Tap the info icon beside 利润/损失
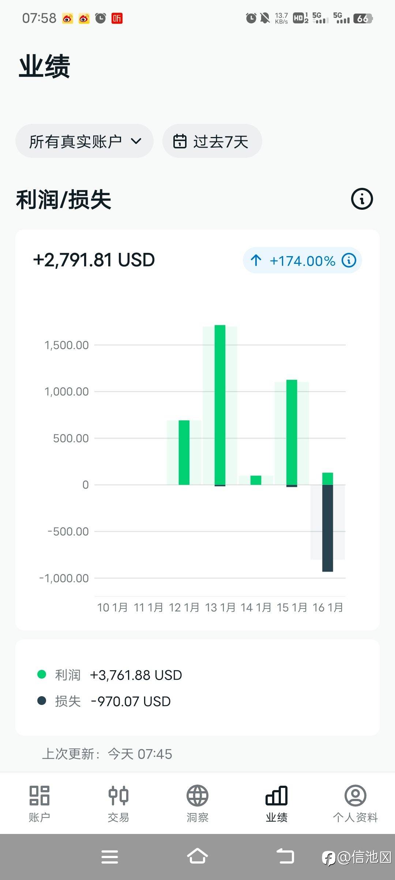 pyautogui.click(x=362, y=199)
